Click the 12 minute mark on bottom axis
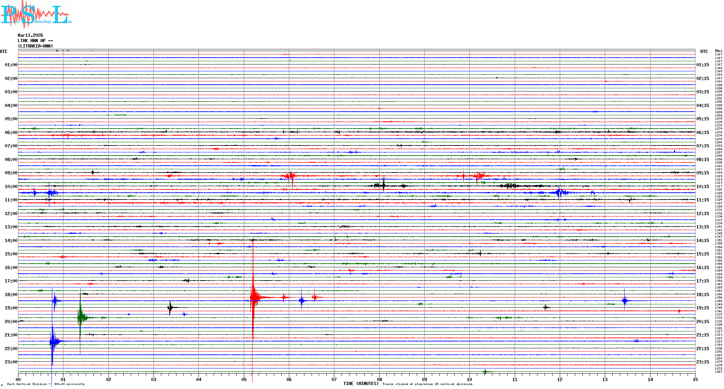The image size is (724, 389). (x=560, y=379)
